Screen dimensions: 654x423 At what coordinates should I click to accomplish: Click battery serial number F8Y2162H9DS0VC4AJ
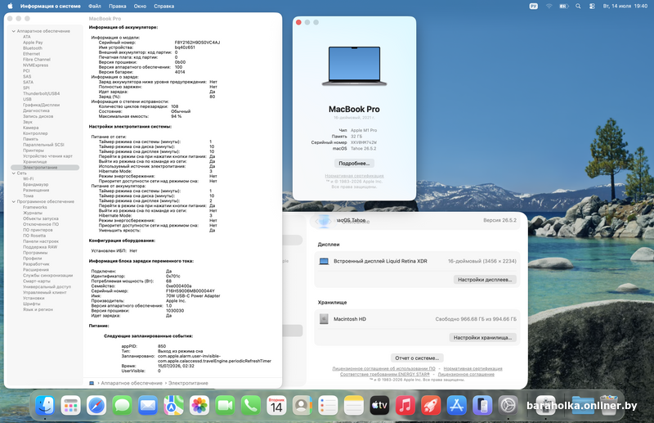click(x=197, y=43)
